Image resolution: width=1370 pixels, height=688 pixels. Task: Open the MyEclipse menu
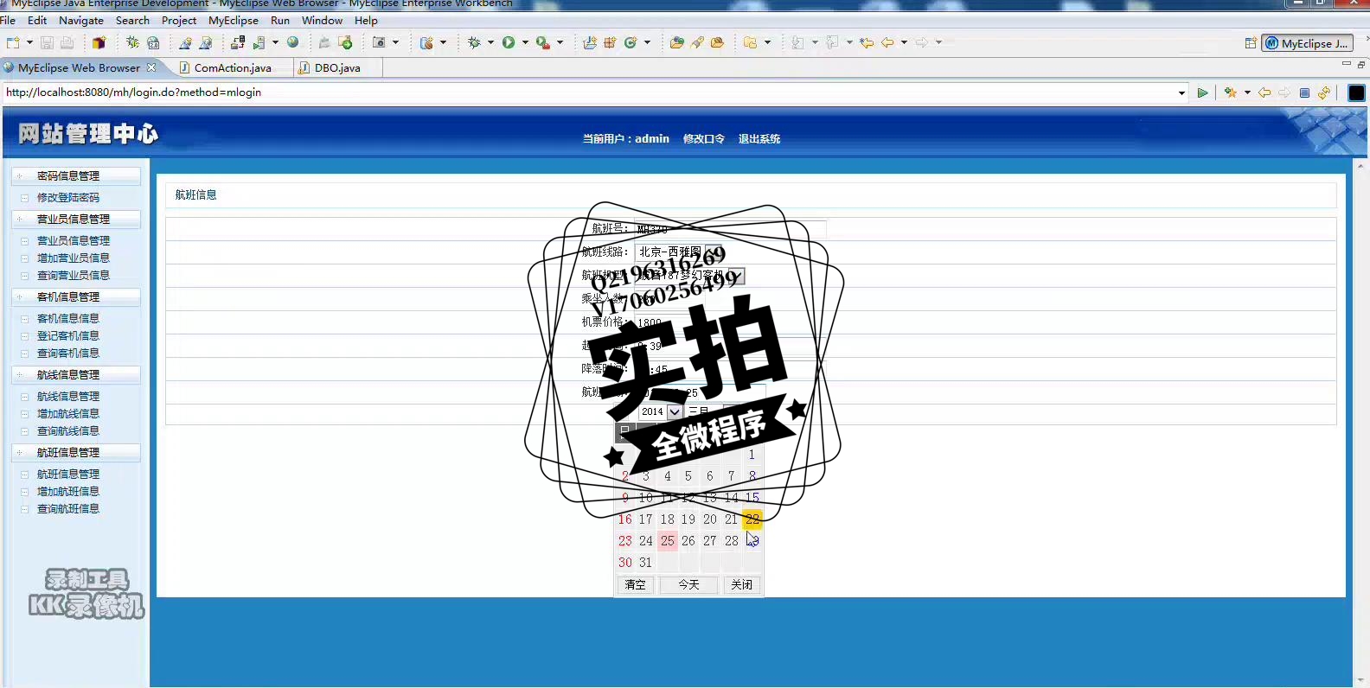234,20
